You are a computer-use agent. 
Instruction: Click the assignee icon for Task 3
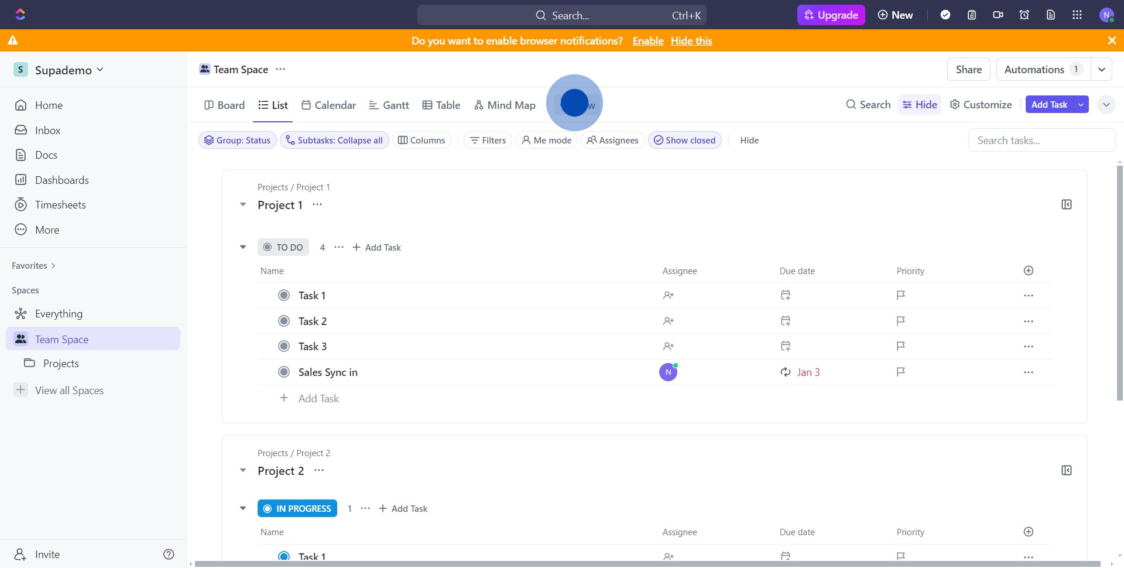[x=668, y=347]
